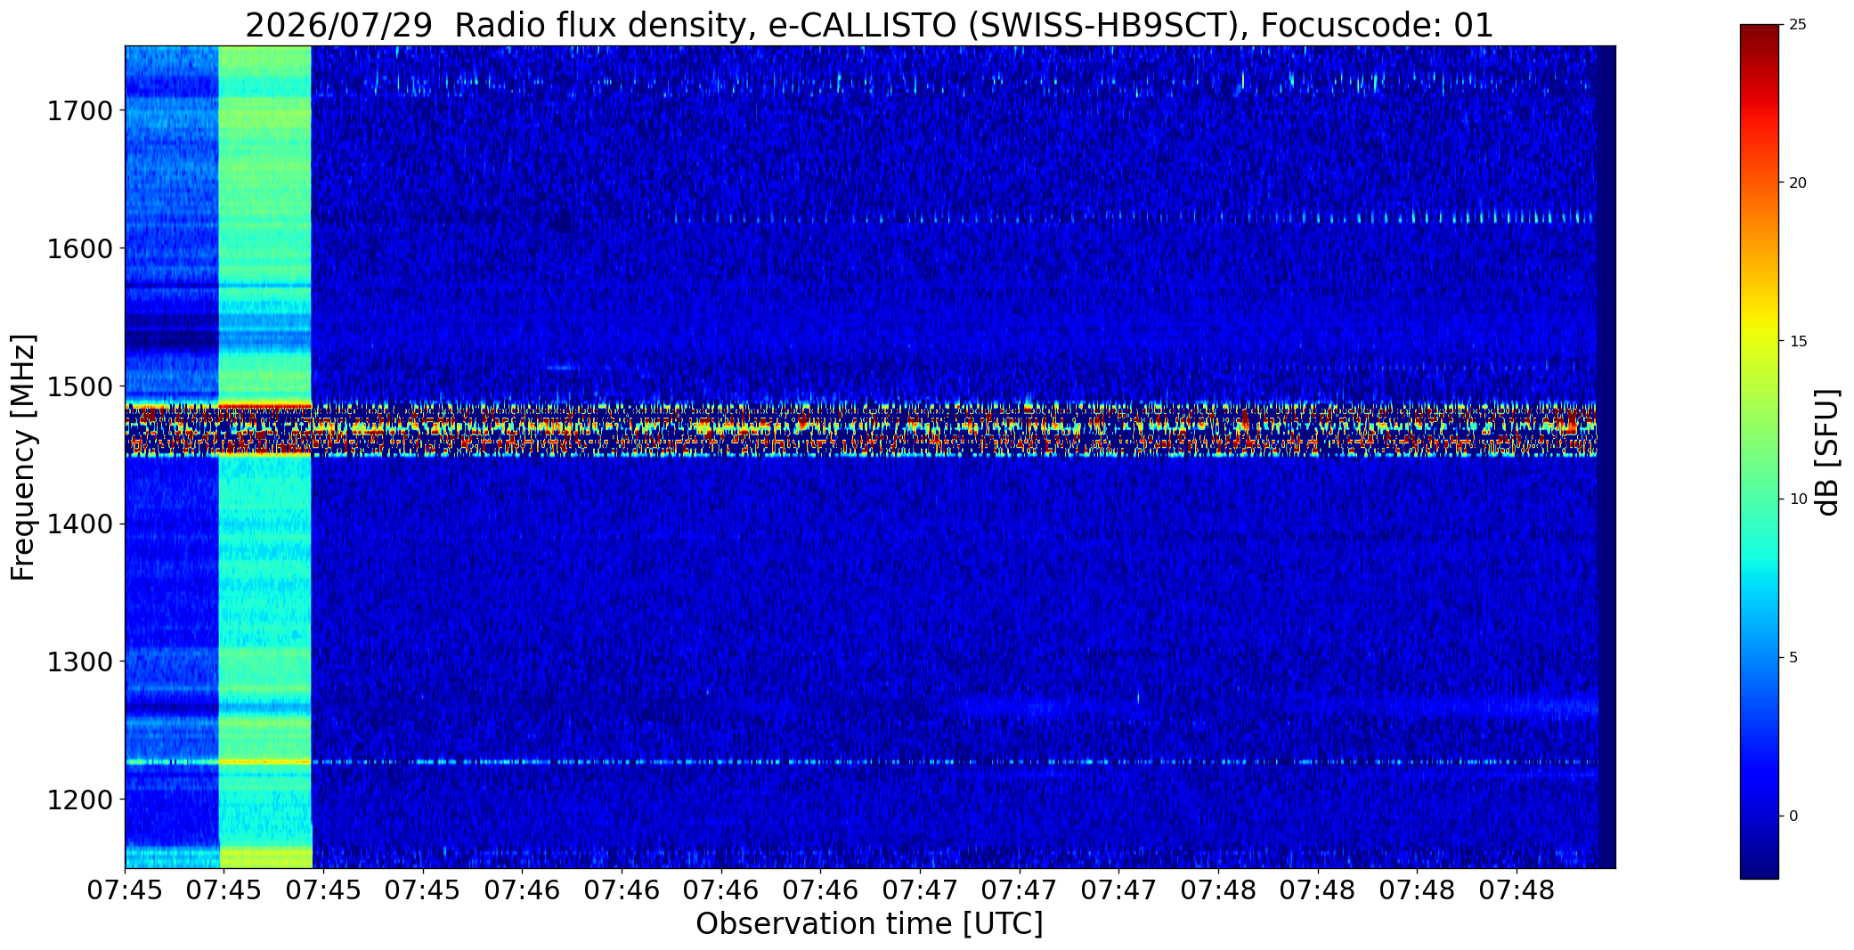This screenshot has height=950, width=1854.
Task: Click the narrow emission line near 1225 MHz
Action: (x=861, y=762)
